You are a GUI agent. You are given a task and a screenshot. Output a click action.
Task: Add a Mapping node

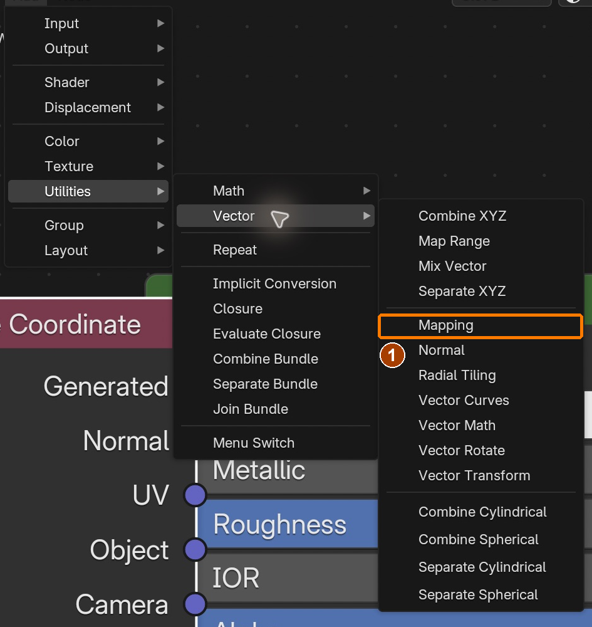click(481, 325)
